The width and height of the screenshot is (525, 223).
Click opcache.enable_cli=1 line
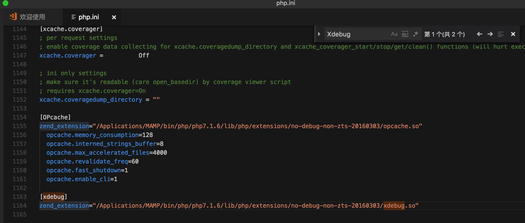point(82,179)
